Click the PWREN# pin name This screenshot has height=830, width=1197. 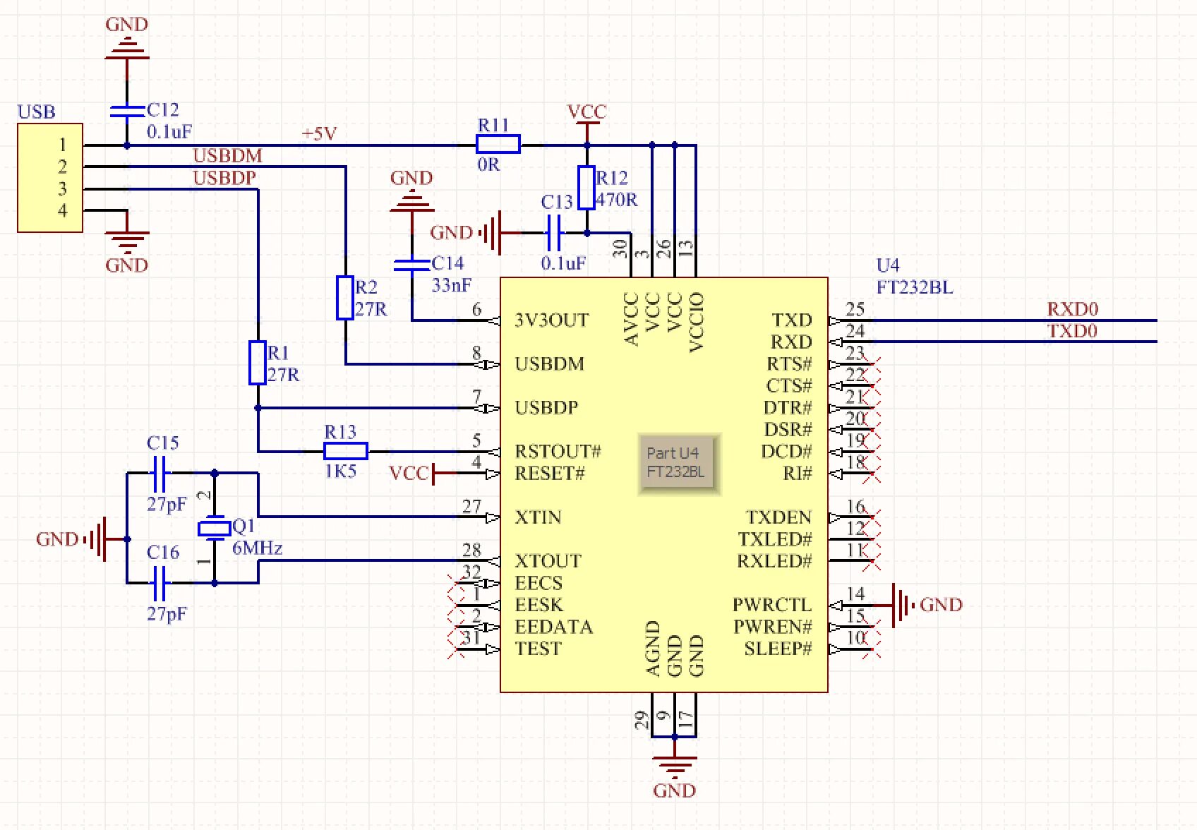(x=773, y=627)
